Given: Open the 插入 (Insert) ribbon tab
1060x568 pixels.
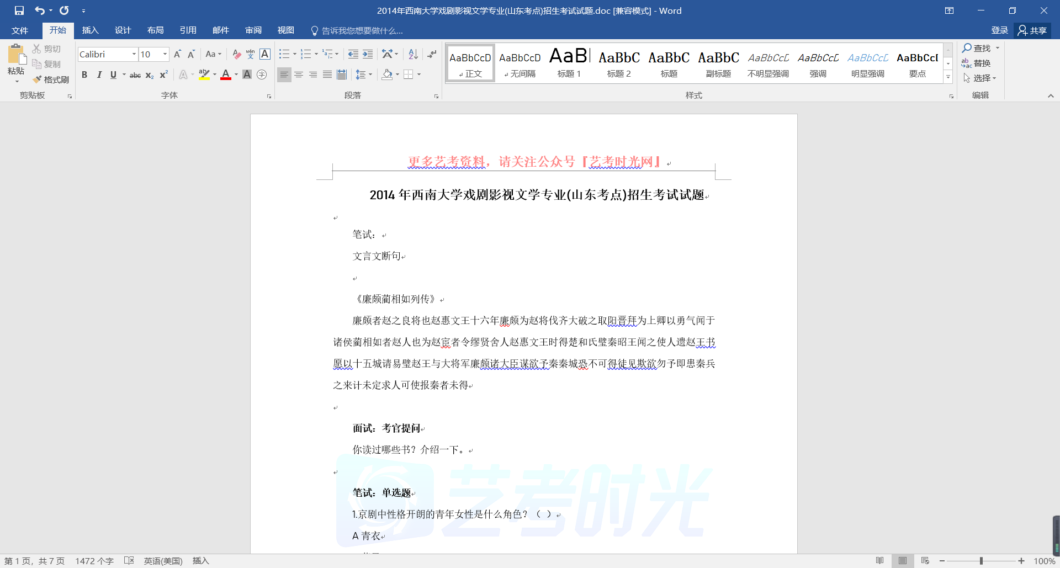Looking at the screenshot, I should click(90, 30).
